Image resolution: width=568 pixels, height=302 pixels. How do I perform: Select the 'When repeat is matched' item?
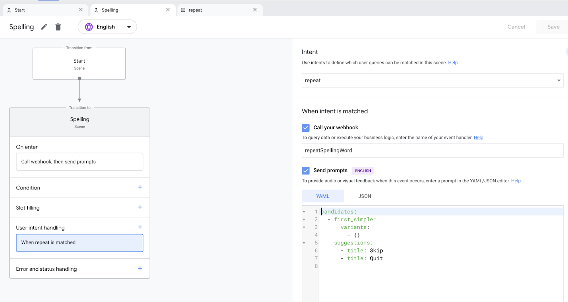click(80, 243)
